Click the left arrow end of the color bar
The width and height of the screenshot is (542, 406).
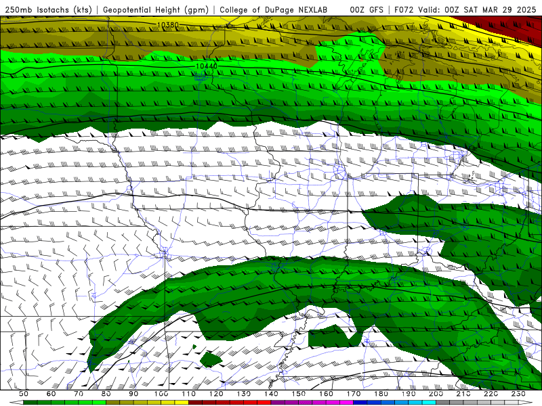16,403
